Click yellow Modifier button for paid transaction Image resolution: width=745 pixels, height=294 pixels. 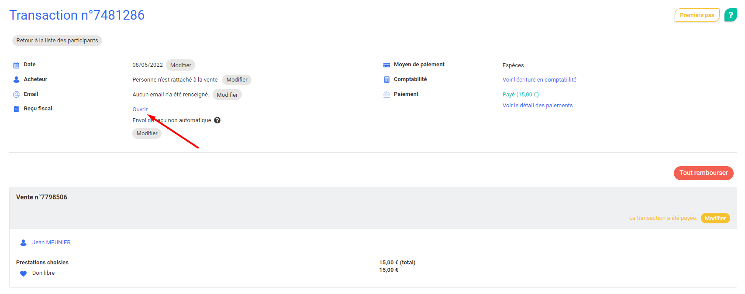click(x=715, y=218)
